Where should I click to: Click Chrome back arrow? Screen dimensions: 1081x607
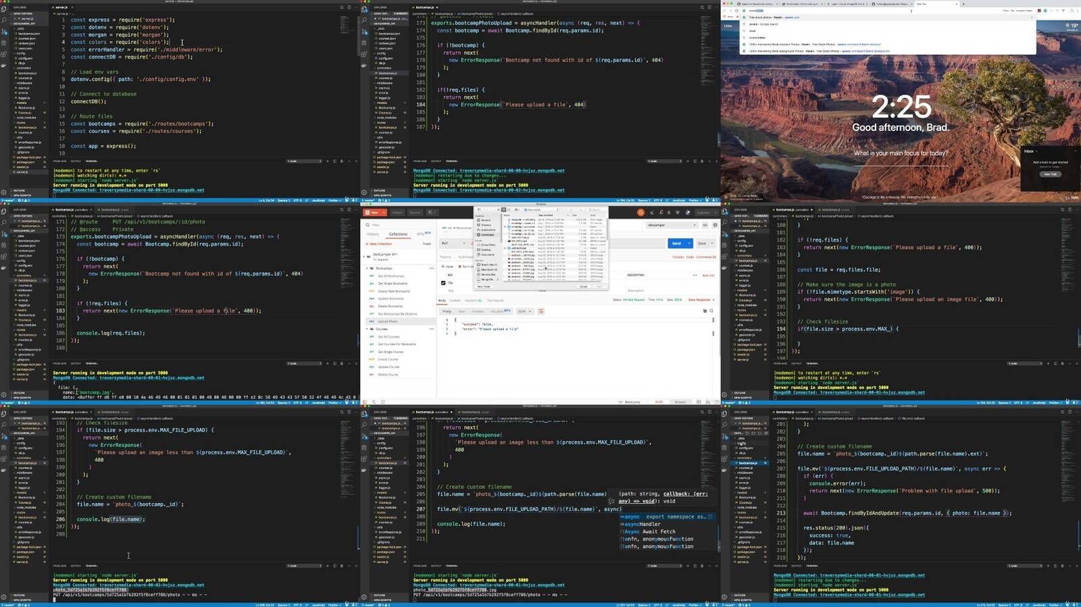pyautogui.click(x=724, y=11)
